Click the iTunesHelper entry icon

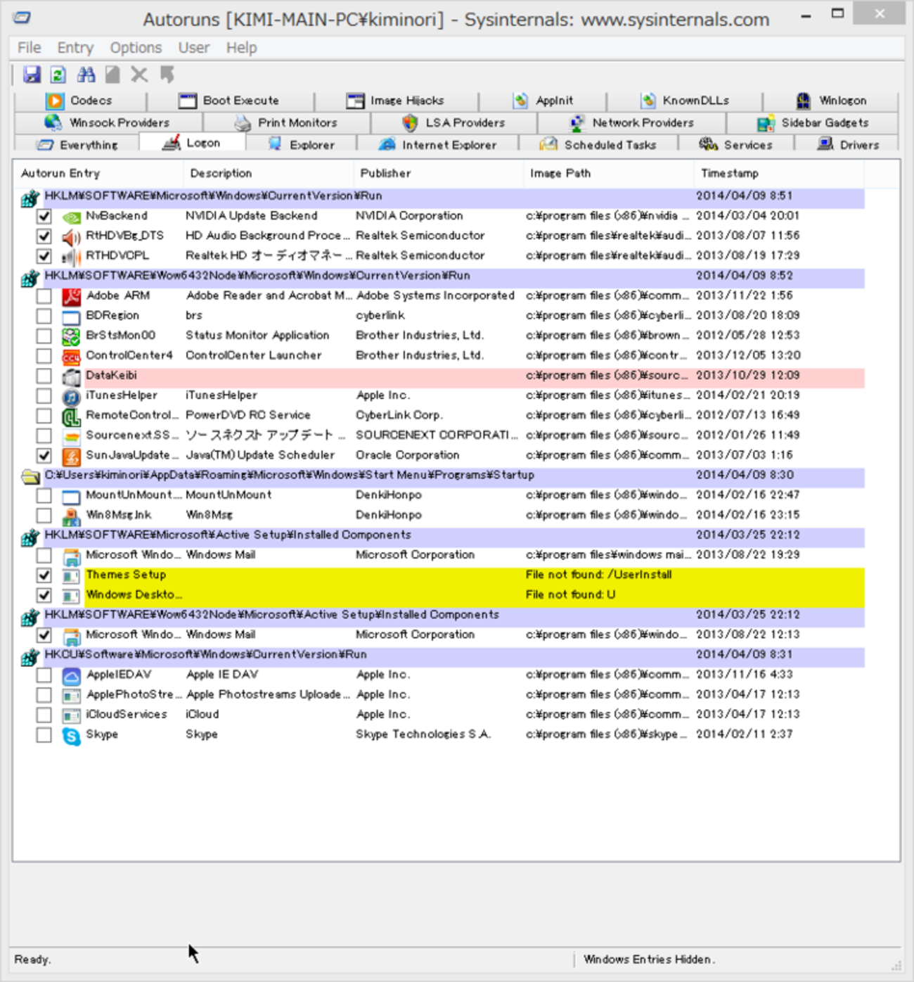pos(71,396)
